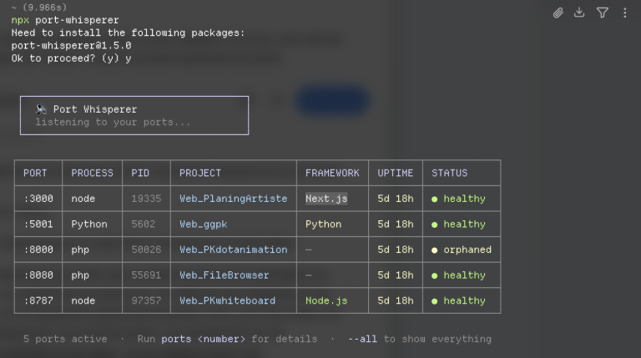Screen dimensions: 641x358
Task: Select the Web_ggpk project name
Action: point(203,224)
